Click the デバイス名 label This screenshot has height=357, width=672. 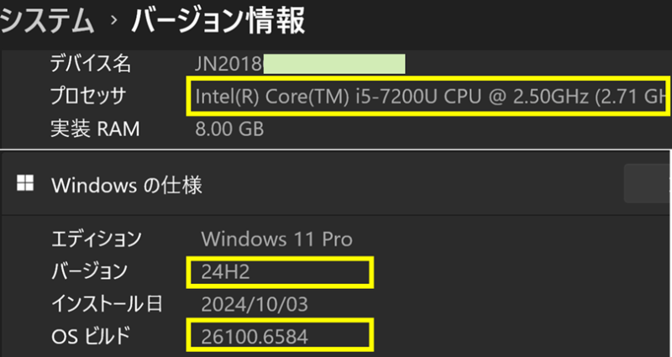click(x=90, y=64)
